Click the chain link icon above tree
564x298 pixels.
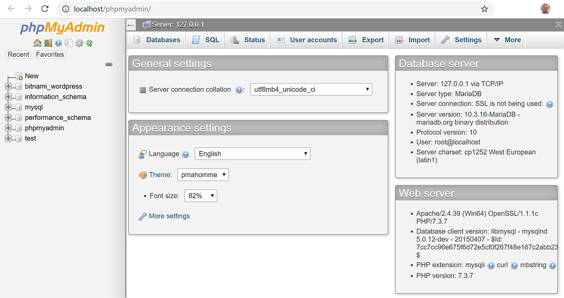pos(109,64)
